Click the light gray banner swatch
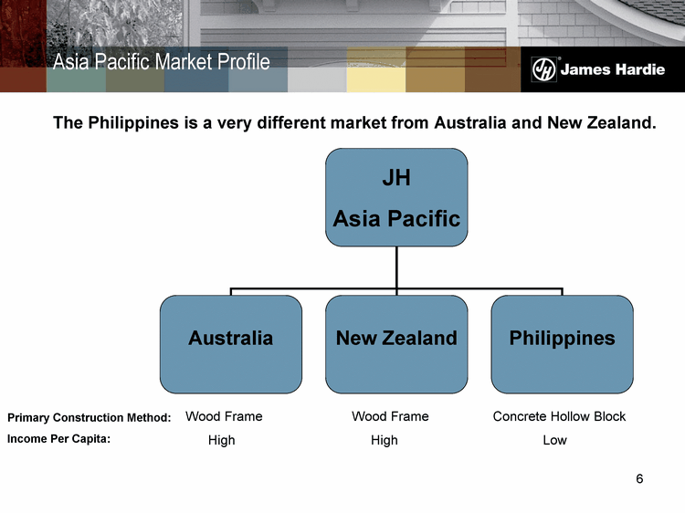 click(317, 79)
